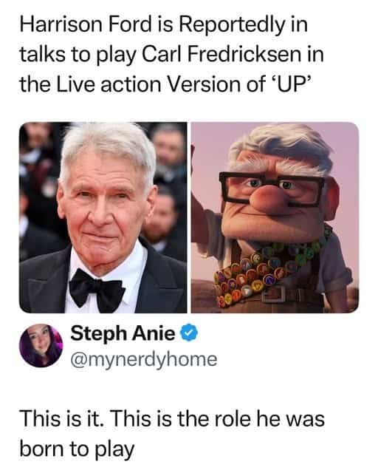Click the headline about live action 'UP'
This screenshot has width=378, height=473.
coord(171,55)
